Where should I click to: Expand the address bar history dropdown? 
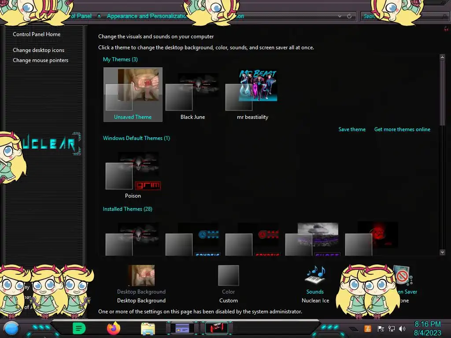[340, 16]
